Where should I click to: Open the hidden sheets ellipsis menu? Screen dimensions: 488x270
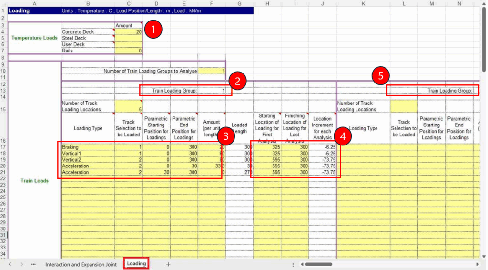point(33,264)
